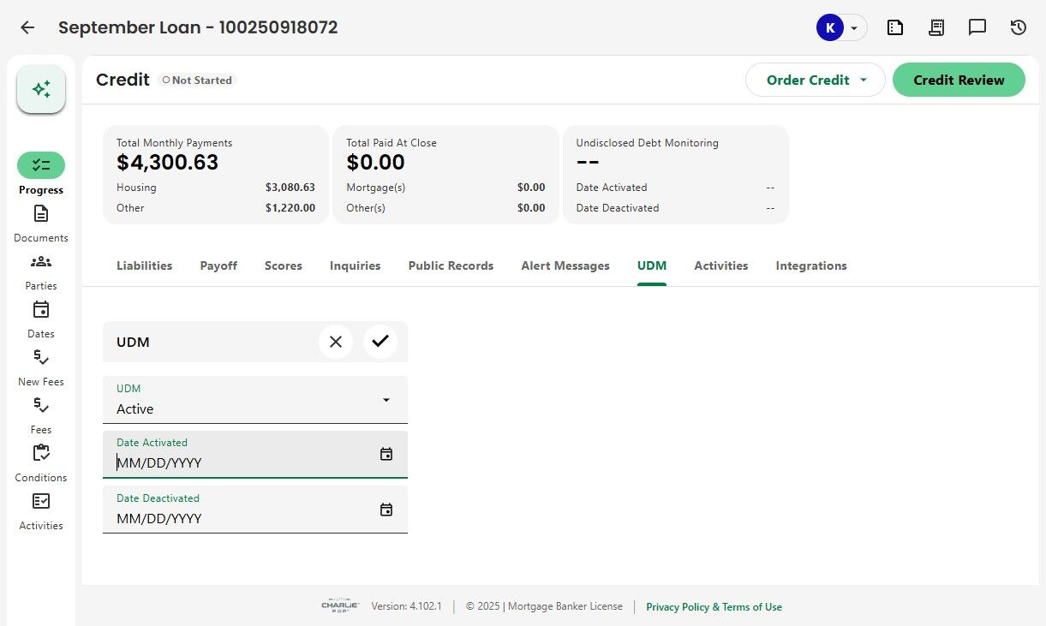Open Date Activated calendar picker
This screenshot has width=1046, height=626.
tap(386, 454)
